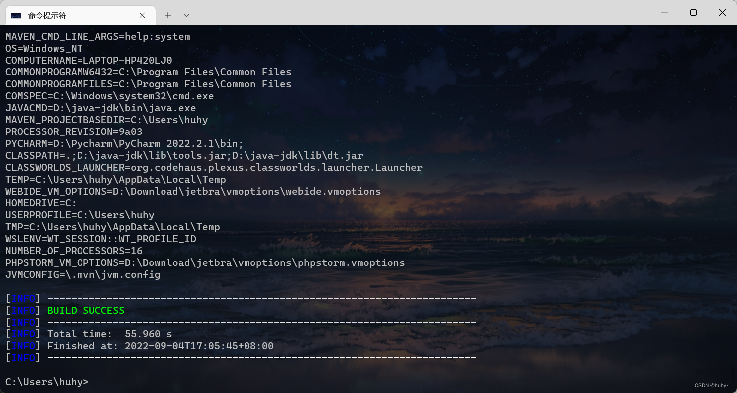Click the NUMBER_OF_PROCESSORS=16 line

(74, 251)
